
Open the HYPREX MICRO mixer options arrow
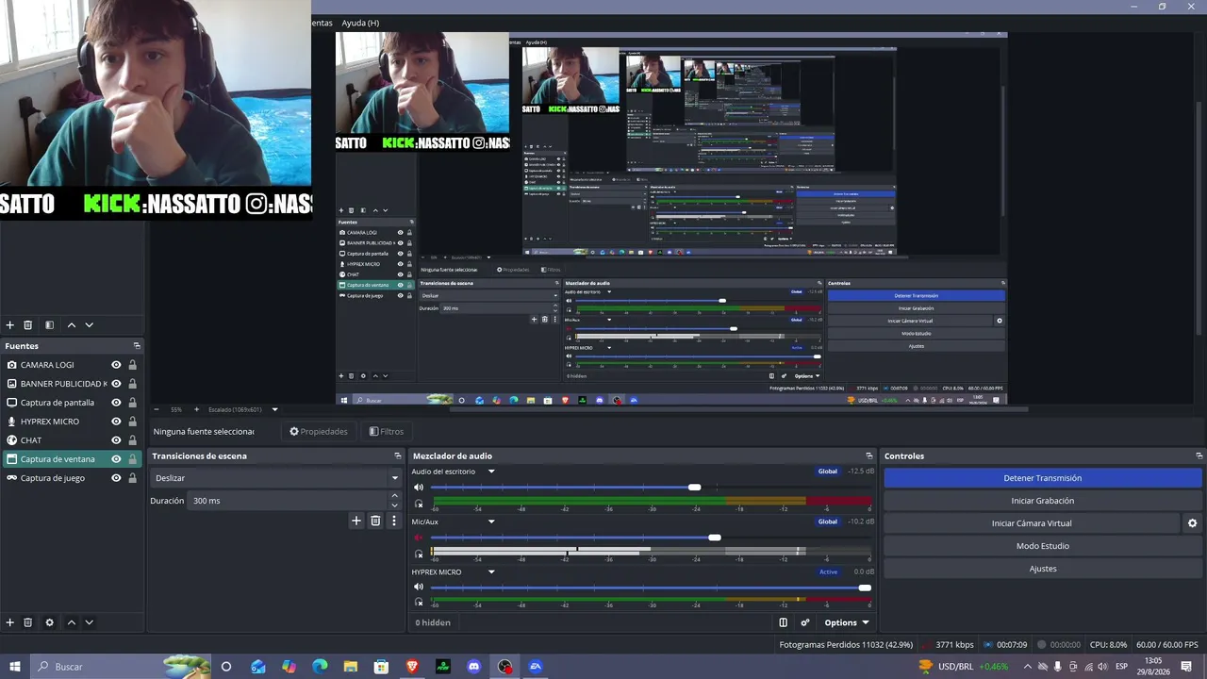point(491,571)
